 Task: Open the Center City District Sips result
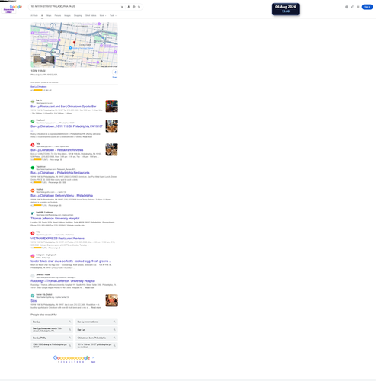pyautogui.click(x=34, y=301)
